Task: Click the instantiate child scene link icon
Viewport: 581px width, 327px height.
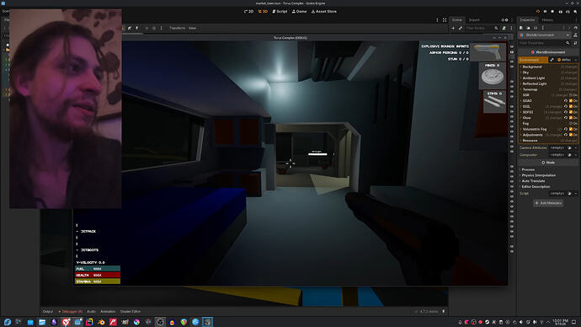Action: pyautogui.click(x=461, y=28)
